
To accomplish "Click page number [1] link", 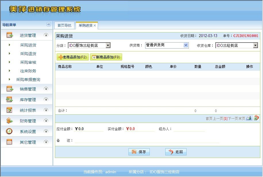I will (226, 119).
